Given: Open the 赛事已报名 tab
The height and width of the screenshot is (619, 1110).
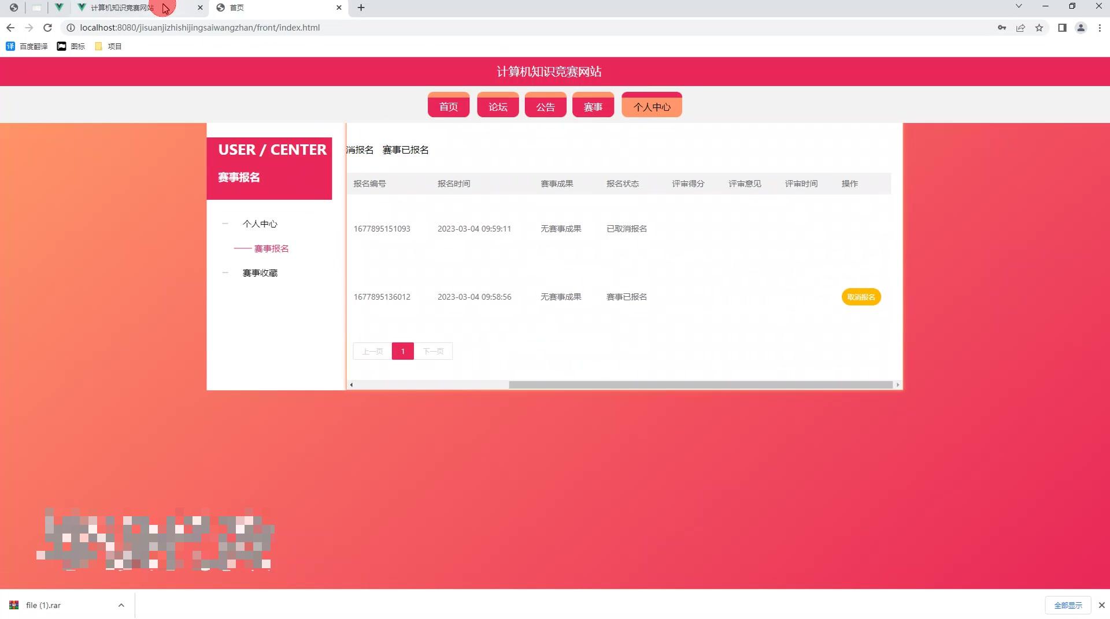Looking at the screenshot, I should [x=405, y=150].
